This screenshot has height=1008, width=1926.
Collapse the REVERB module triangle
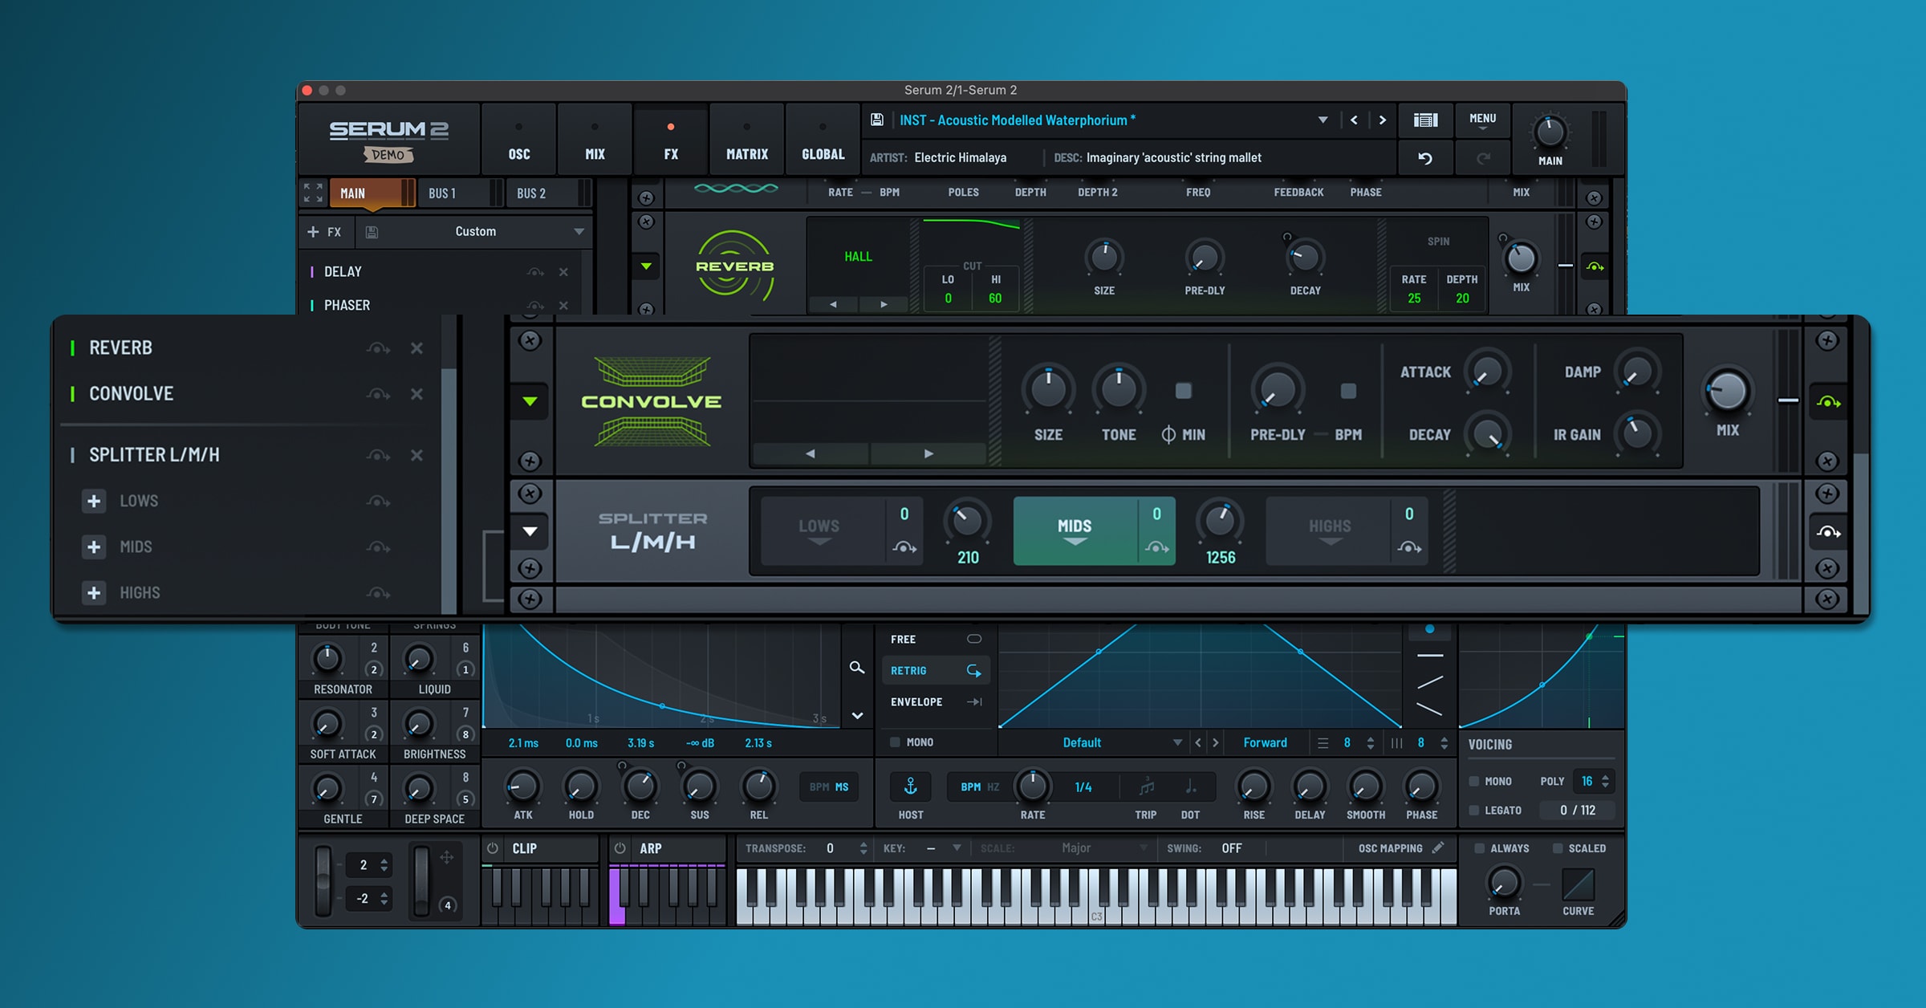click(x=646, y=266)
